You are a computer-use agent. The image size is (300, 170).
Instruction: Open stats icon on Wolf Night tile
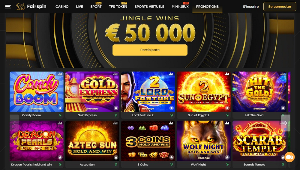point(227,123)
